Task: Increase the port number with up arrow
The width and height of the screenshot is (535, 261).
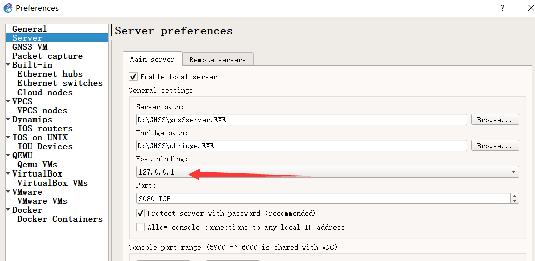Action: [515, 196]
